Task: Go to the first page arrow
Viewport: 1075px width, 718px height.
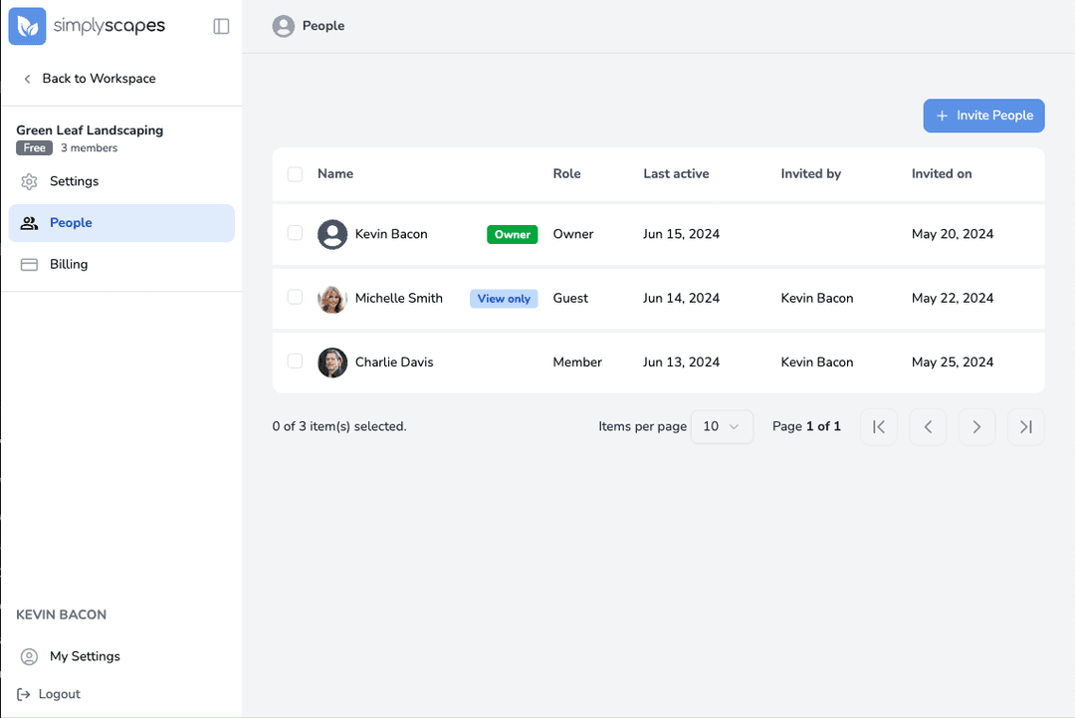Action: (878, 427)
